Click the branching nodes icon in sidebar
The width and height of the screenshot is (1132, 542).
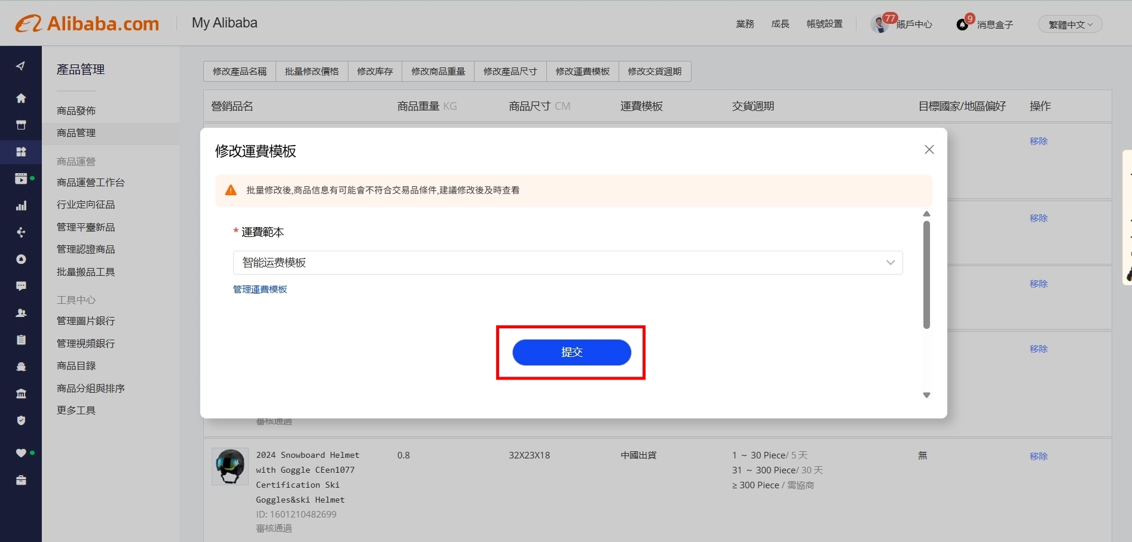21,232
